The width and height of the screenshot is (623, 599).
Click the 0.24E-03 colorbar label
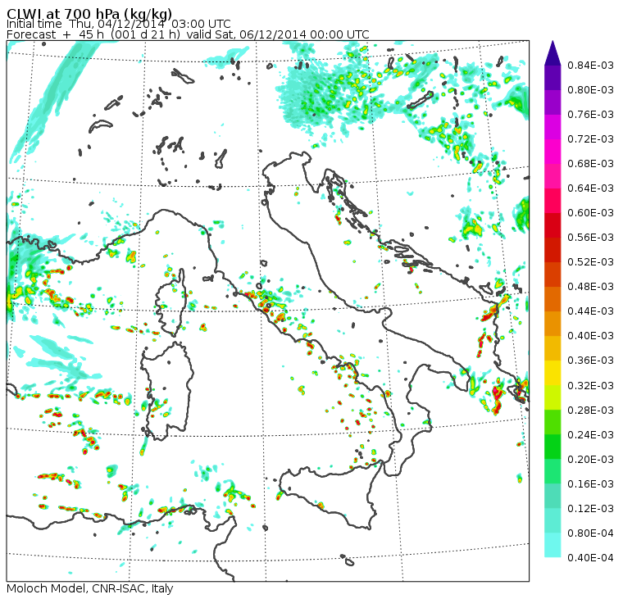coord(590,435)
